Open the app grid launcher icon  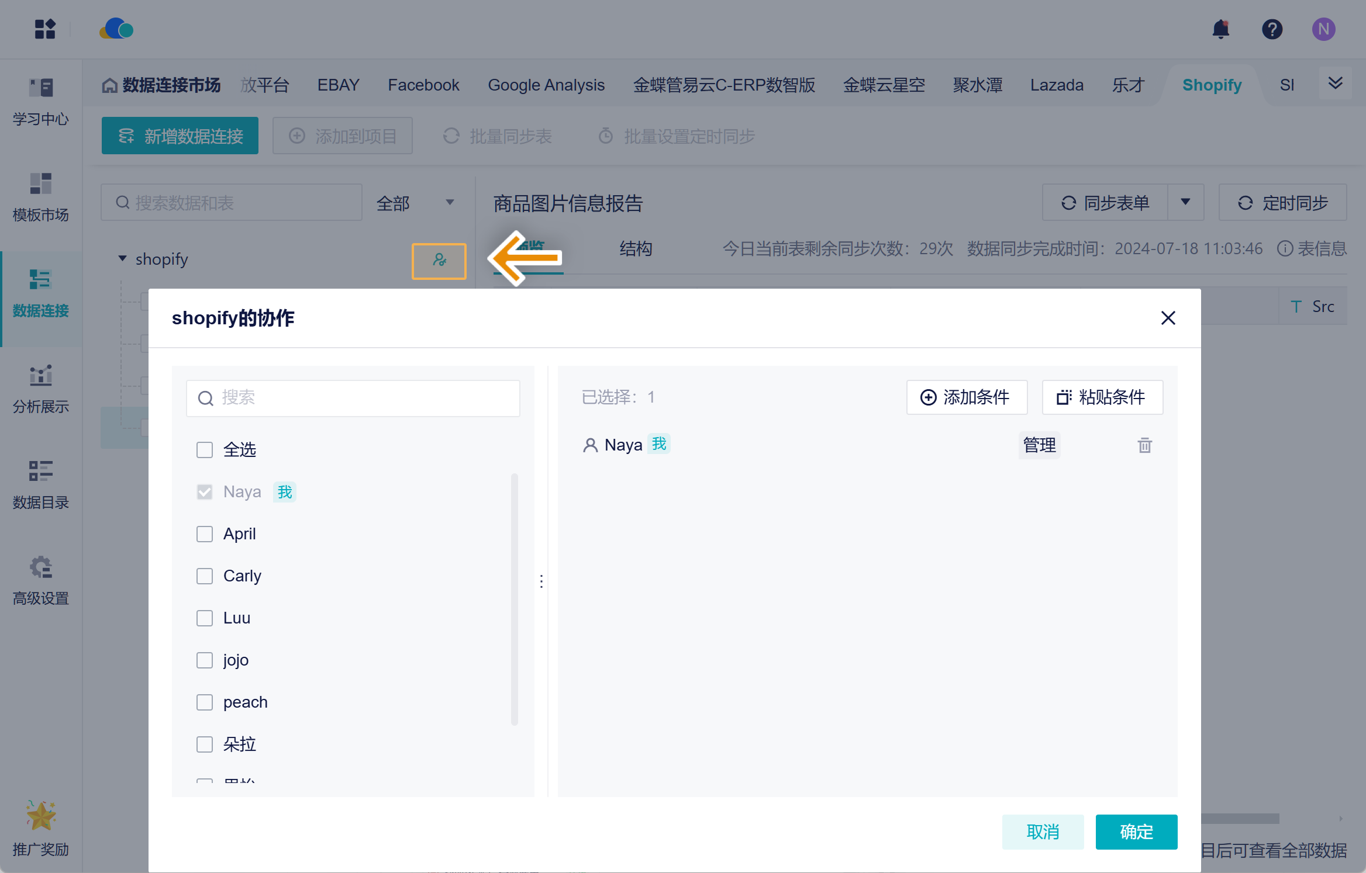pos(45,29)
